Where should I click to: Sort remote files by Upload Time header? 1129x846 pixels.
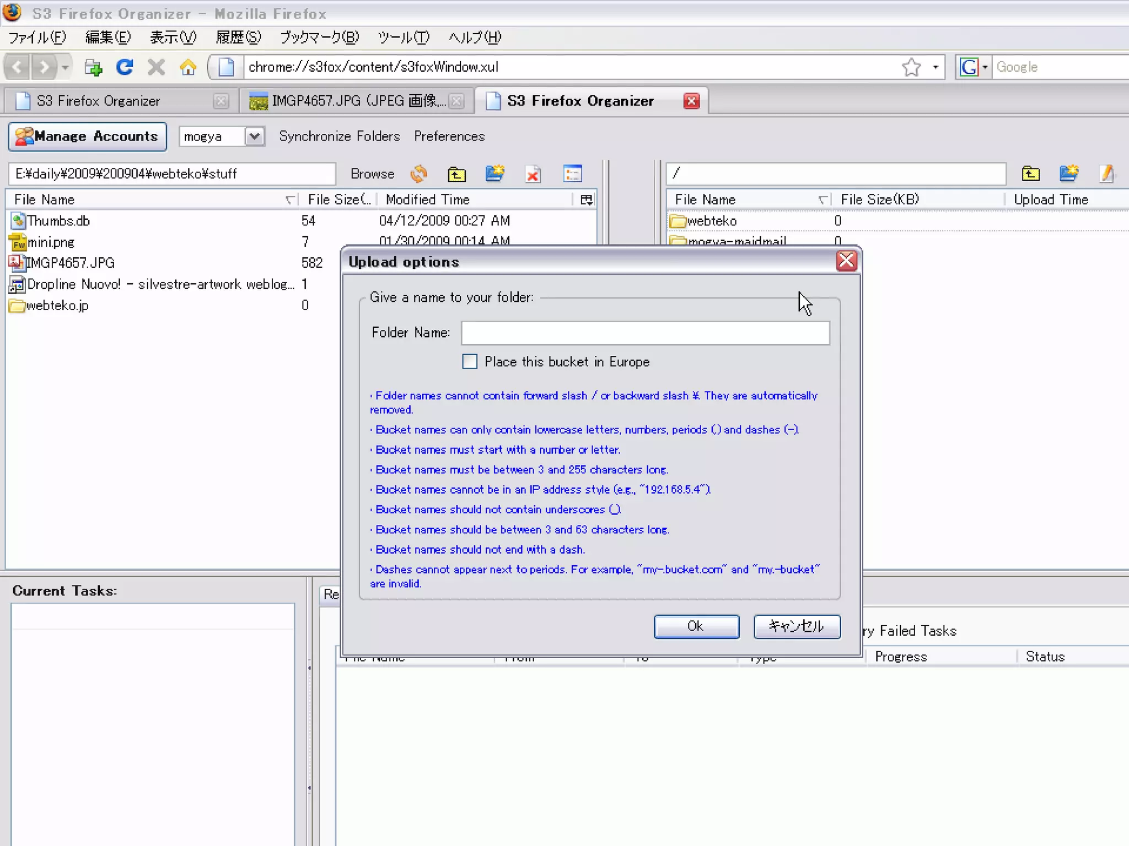point(1067,199)
